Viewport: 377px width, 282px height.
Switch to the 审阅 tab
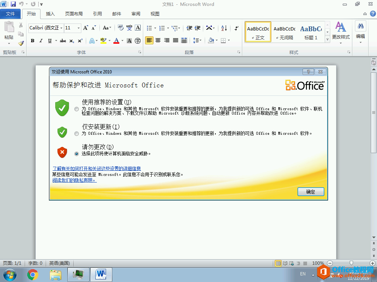pos(136,14)
